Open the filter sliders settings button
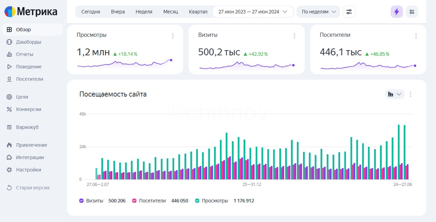The width and height of the screenshot is (436, 222). tap(349, 12)
